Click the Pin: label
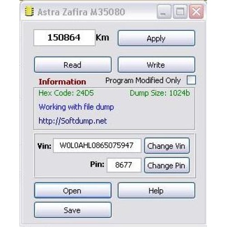This screenshot has height=227, width=227. pos(97,164)
